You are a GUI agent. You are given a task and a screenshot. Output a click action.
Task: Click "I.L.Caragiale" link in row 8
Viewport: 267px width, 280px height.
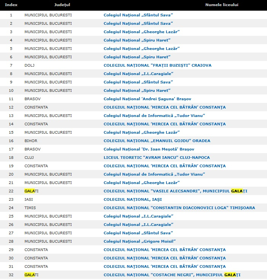click(x=138, y=74)
